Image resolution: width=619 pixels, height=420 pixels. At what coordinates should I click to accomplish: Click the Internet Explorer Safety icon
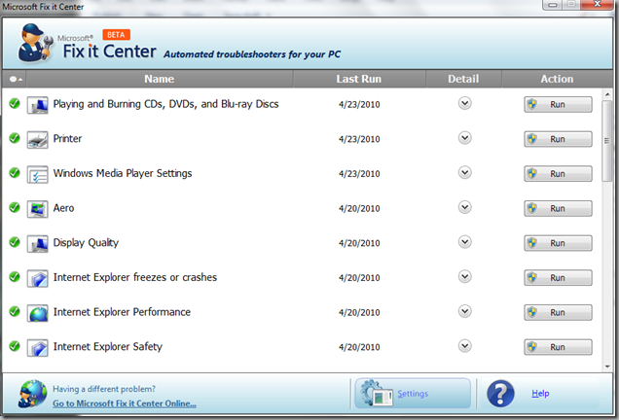pyautogui.click(x=38, y=348)
